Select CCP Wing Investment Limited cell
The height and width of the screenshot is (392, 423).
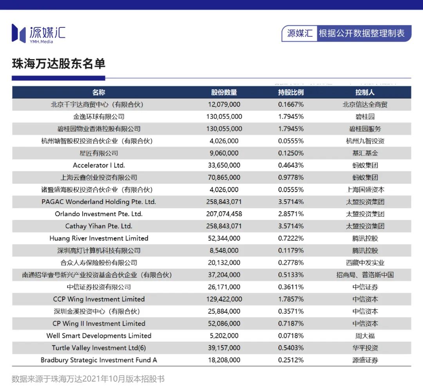point(99,299)
